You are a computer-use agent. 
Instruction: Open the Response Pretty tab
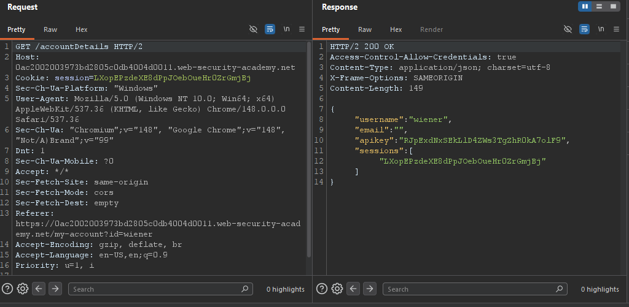click(331, 29)
